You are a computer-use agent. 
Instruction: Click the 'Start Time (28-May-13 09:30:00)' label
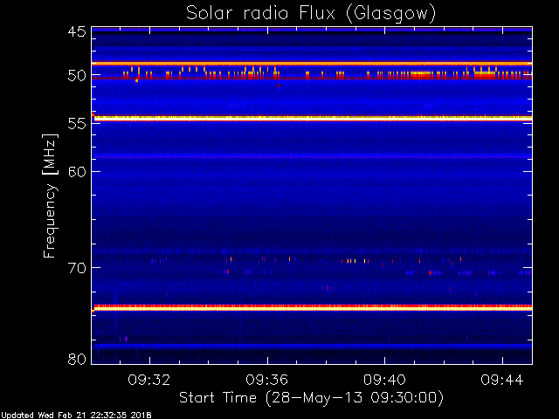click(x=311, y=397)
